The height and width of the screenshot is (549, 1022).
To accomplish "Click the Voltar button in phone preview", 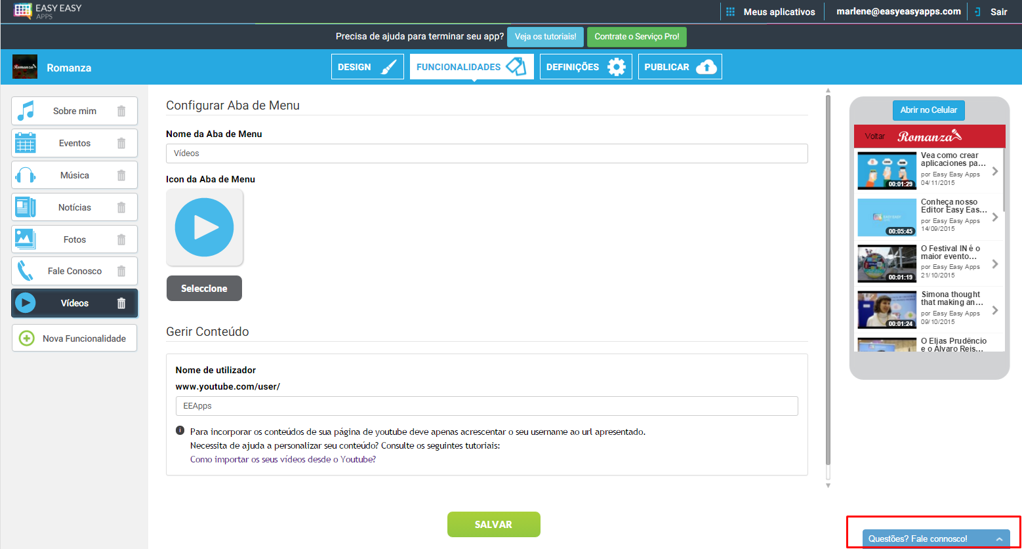I will pos(875,136).
